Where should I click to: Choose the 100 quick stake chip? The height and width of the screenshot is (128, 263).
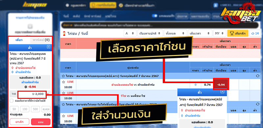click(x=25, y=109)
